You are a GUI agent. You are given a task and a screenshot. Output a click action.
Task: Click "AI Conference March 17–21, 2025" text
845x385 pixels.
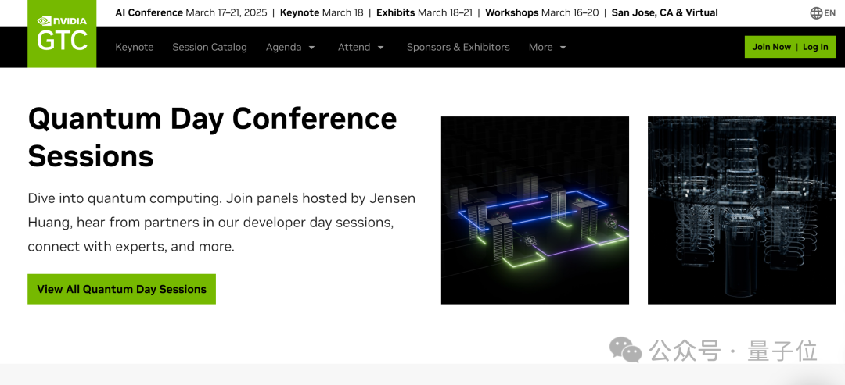click(x=192, y=12)
